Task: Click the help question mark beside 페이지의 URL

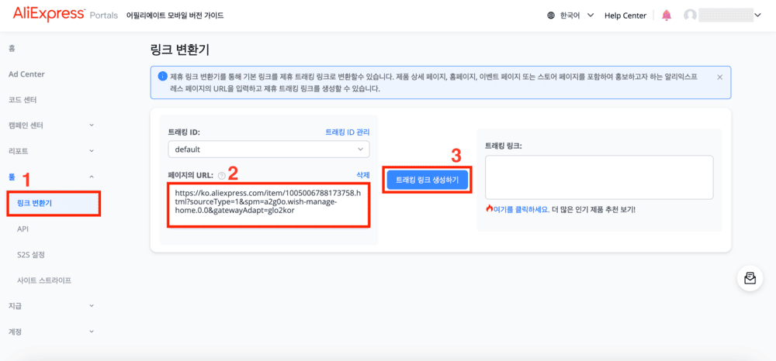Action: tap(221, 175)
